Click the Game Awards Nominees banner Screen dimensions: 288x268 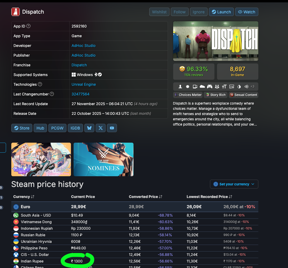click(x=104, y=159)
